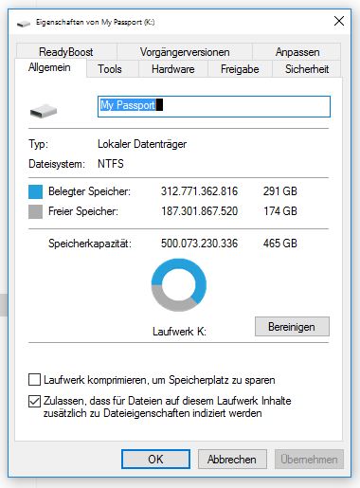This screenshot has height=488, width=360.
Task: Click the drive icon beside the name field
Action: [x=44, y=111]
